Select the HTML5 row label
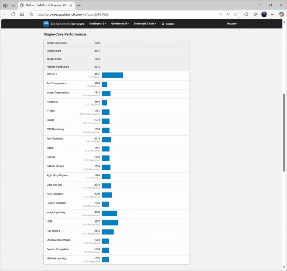This screenshot has width=287, height=271. [x=50, y=111]
